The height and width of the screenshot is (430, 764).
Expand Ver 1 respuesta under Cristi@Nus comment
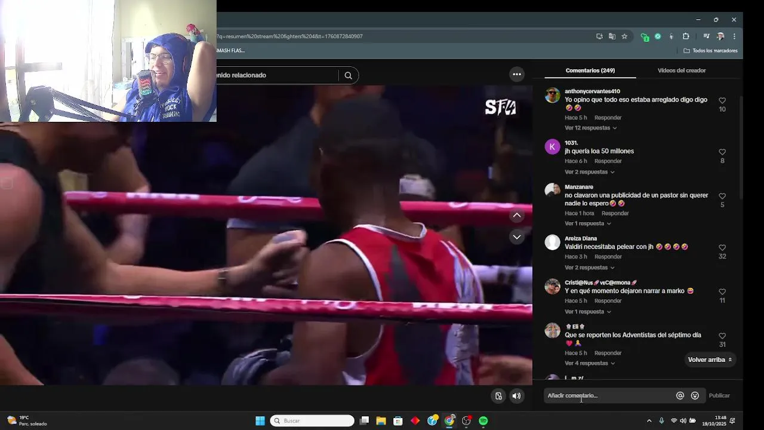click(588, 312)
